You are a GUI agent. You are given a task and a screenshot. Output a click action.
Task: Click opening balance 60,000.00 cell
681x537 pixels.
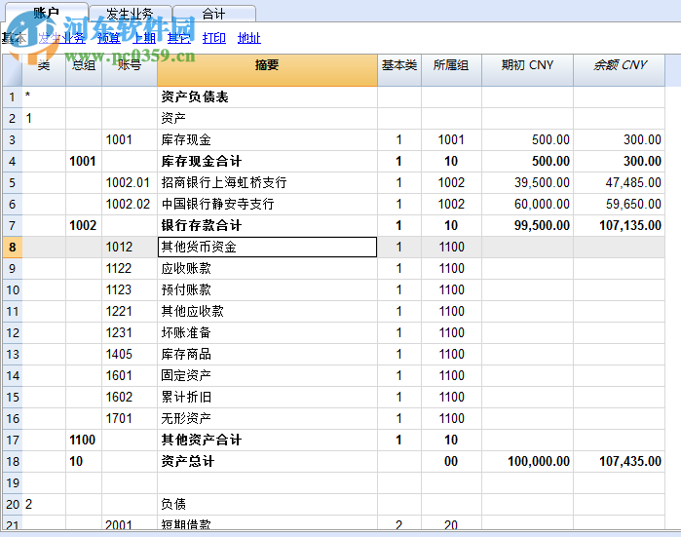pos(527,205)
